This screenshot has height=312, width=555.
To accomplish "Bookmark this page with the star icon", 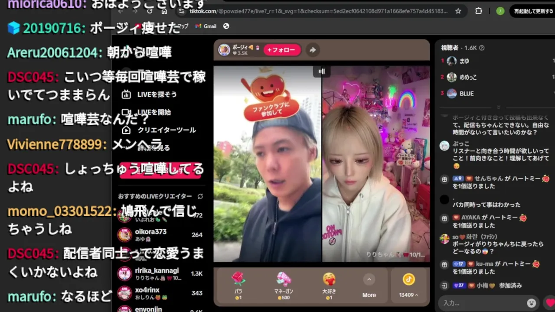I will coord(458,11).
